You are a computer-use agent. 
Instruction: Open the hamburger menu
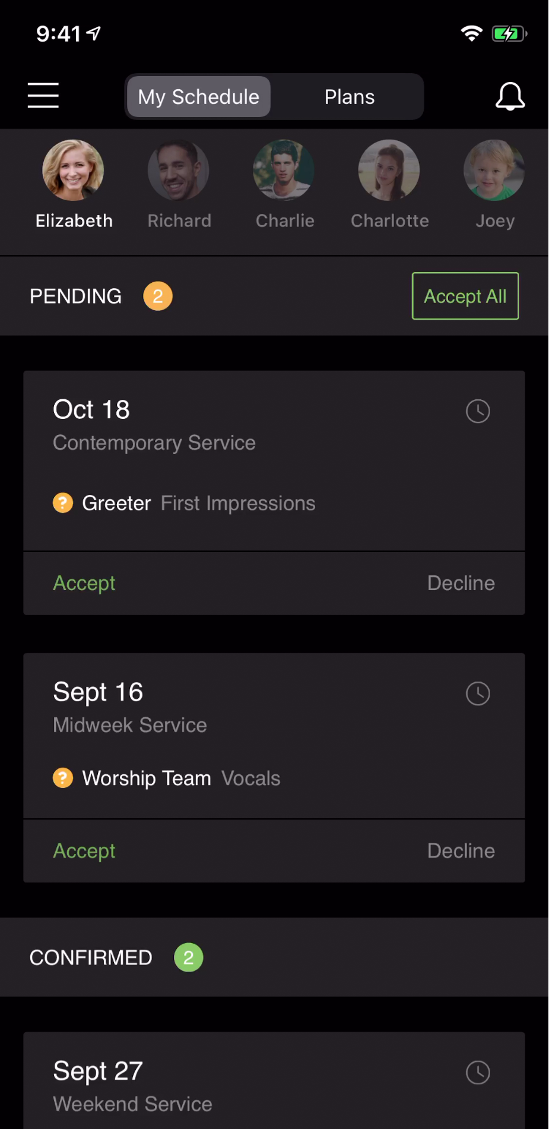tap(43, 96)
